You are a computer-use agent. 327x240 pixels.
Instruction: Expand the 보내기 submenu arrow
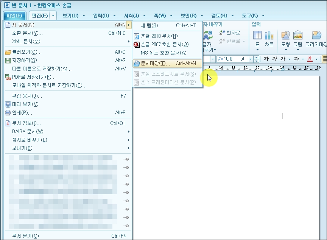click(x=129, y=148)
